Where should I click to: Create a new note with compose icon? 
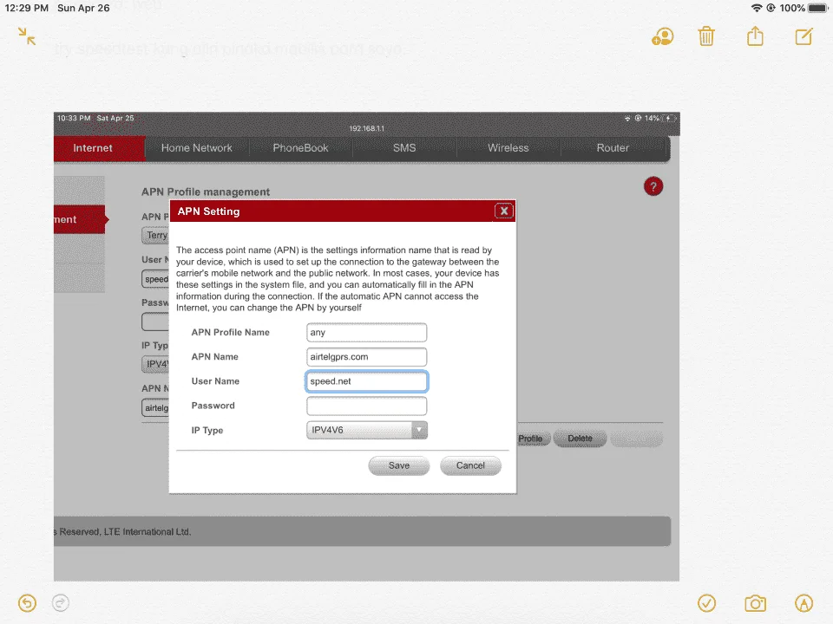click(x=803, y=36)
